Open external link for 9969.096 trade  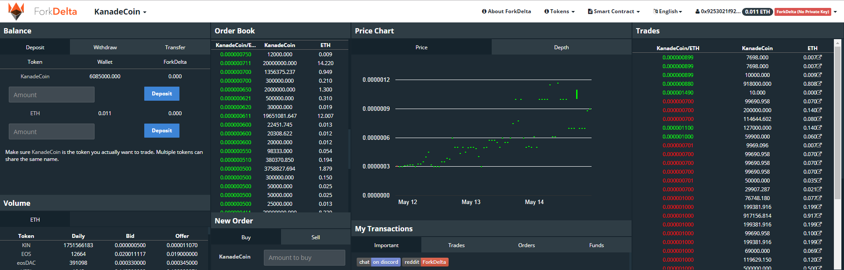pyautogui.click(x=819, y=145)
